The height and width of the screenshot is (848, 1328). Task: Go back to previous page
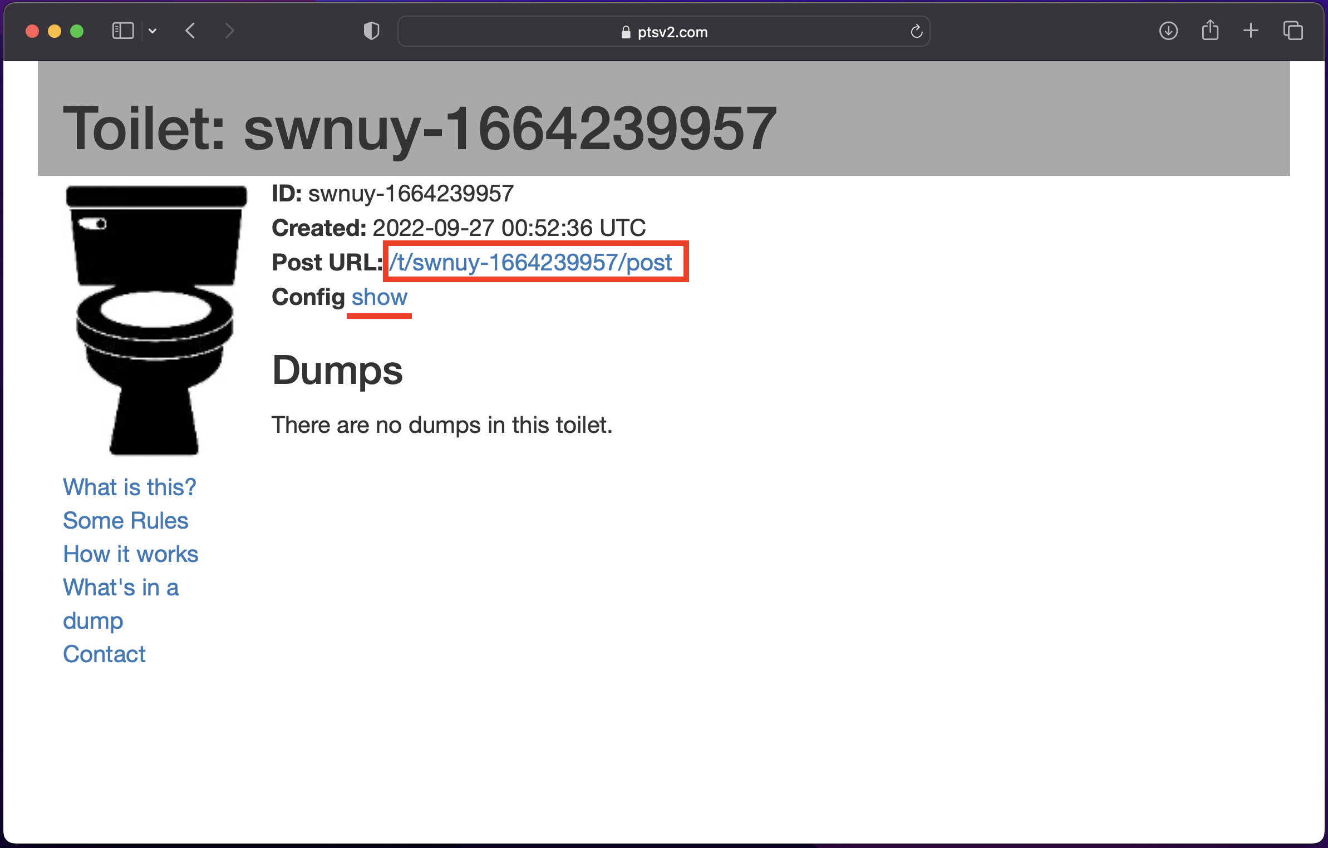[190, 31]
